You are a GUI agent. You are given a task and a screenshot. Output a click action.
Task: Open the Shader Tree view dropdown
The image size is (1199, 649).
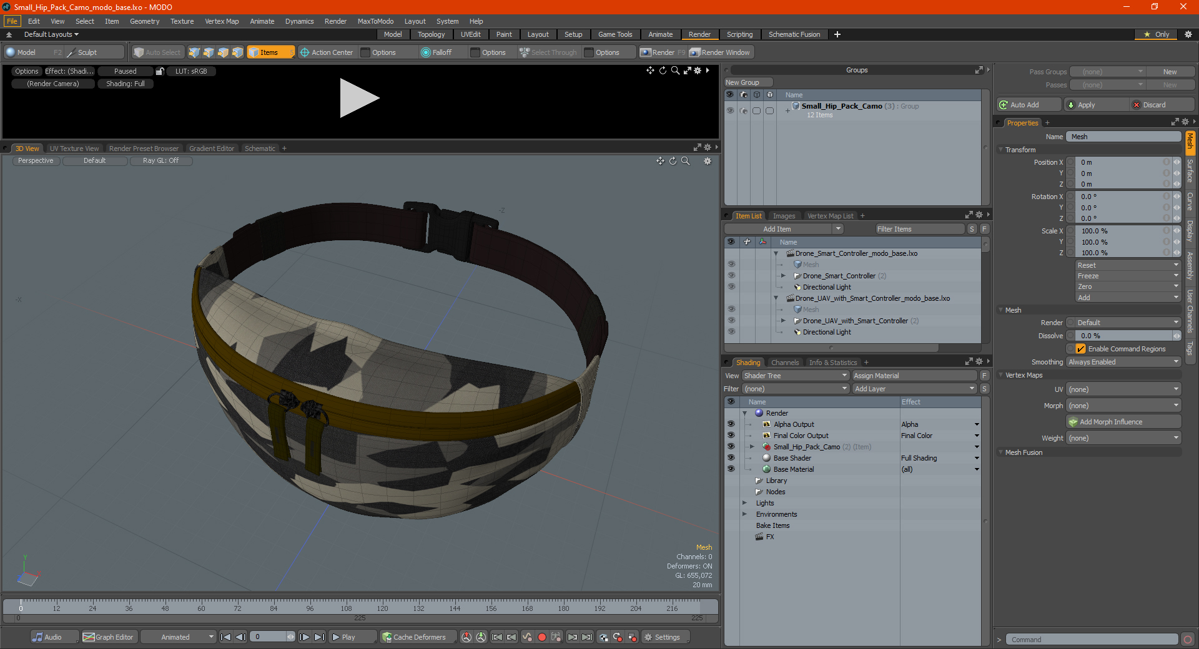(795, 376)
